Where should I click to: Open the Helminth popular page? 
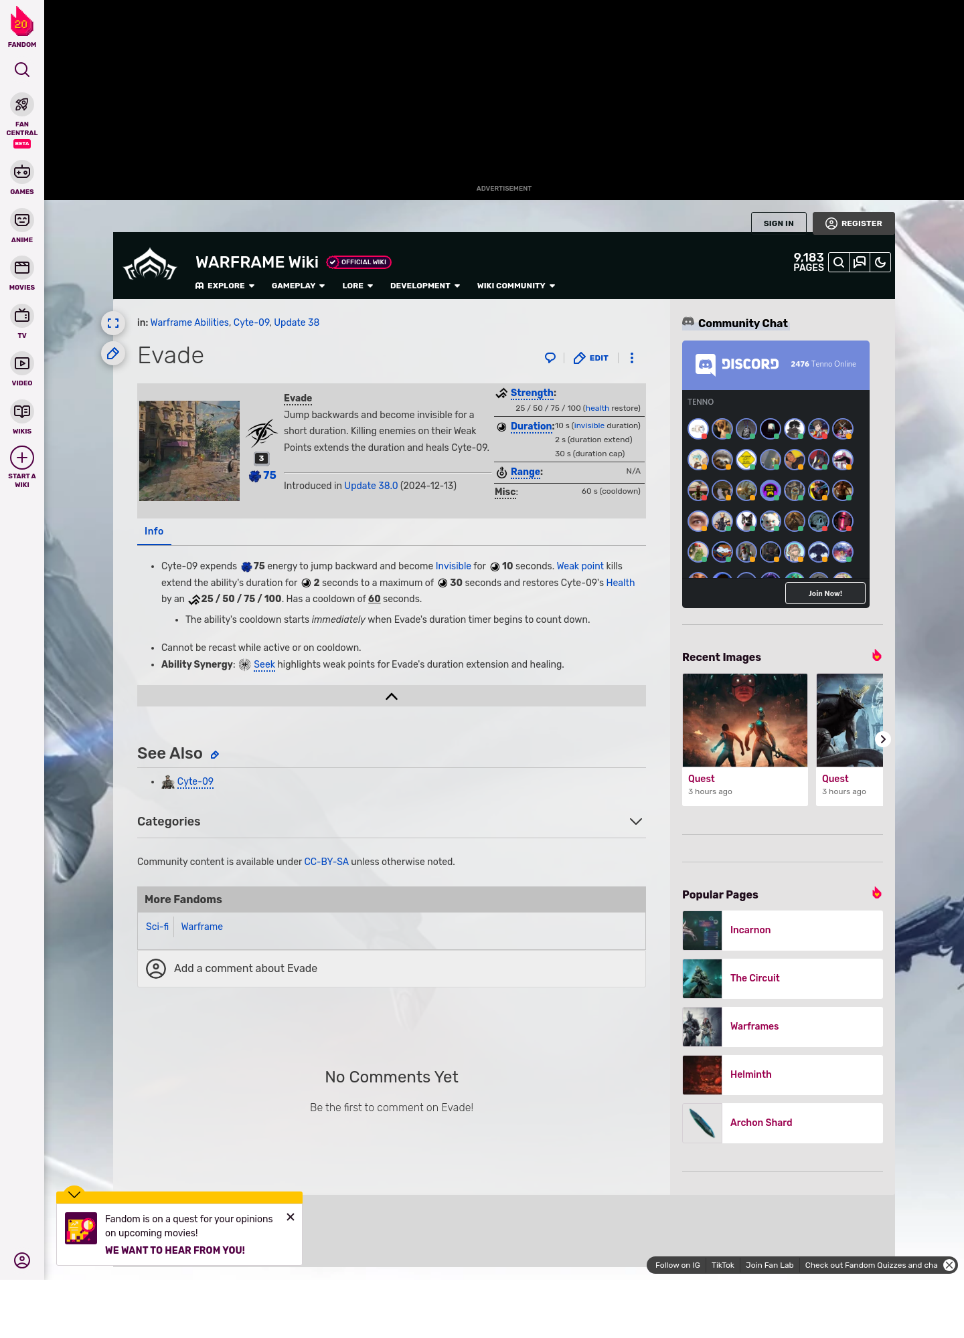(783, 1075)
